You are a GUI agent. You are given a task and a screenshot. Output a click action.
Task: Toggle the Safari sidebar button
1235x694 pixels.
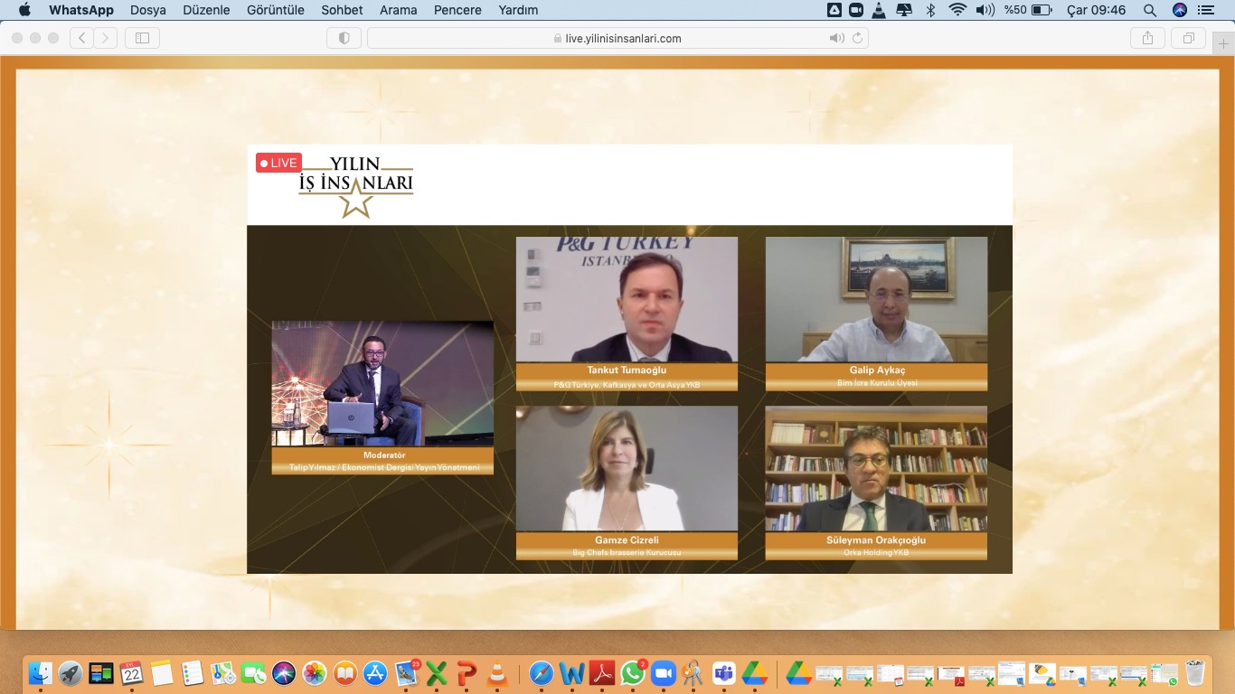pos(142,38)
